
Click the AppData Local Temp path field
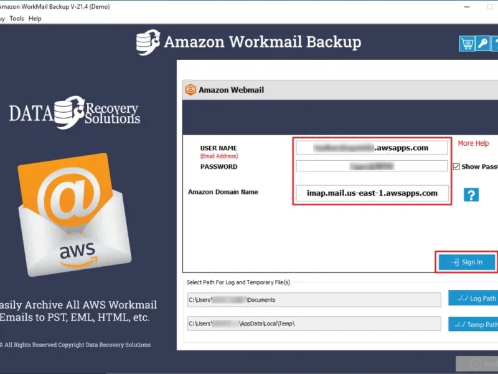(x=314, y=324)
